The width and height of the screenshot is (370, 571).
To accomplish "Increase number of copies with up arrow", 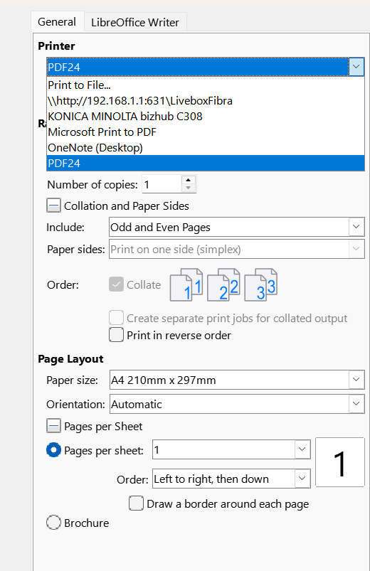I will click(x=189, y=180).
